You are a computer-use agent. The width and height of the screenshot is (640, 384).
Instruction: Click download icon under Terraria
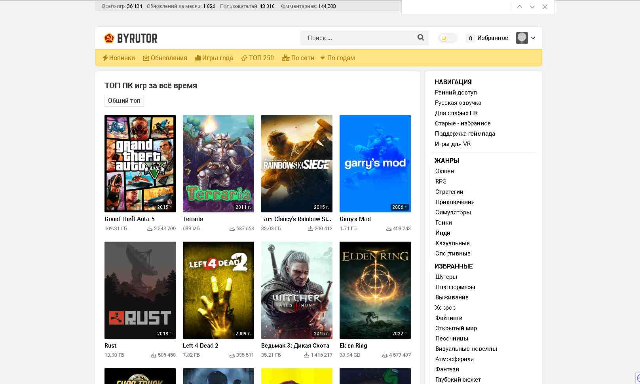(x=232, y=229)
